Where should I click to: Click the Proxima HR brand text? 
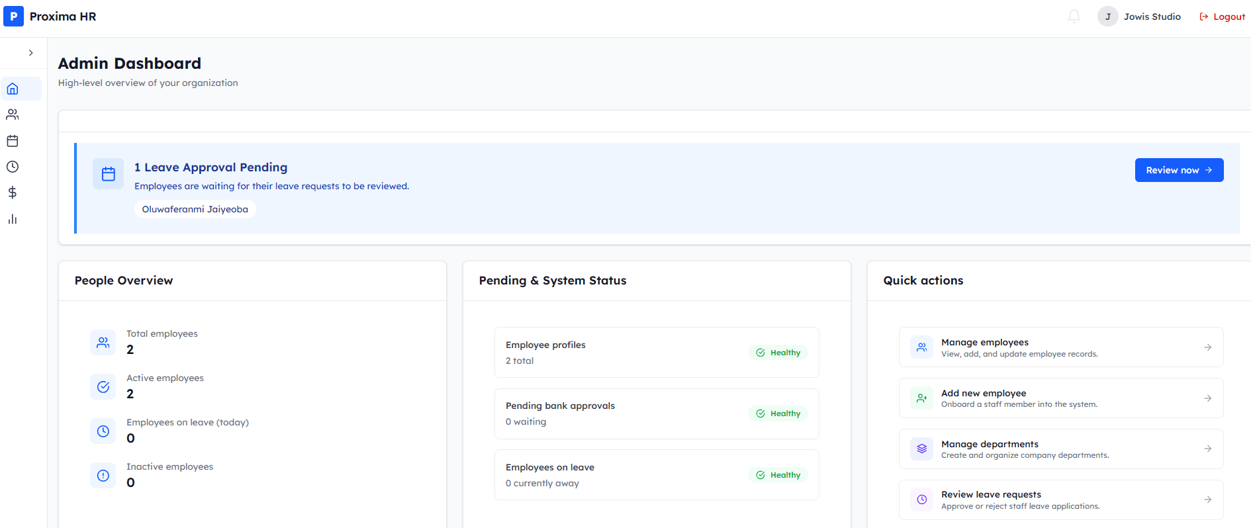pyautogui.click(x=63, y=17)
